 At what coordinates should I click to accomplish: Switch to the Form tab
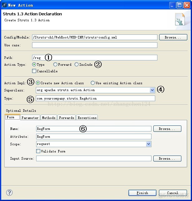click(12, 117)
